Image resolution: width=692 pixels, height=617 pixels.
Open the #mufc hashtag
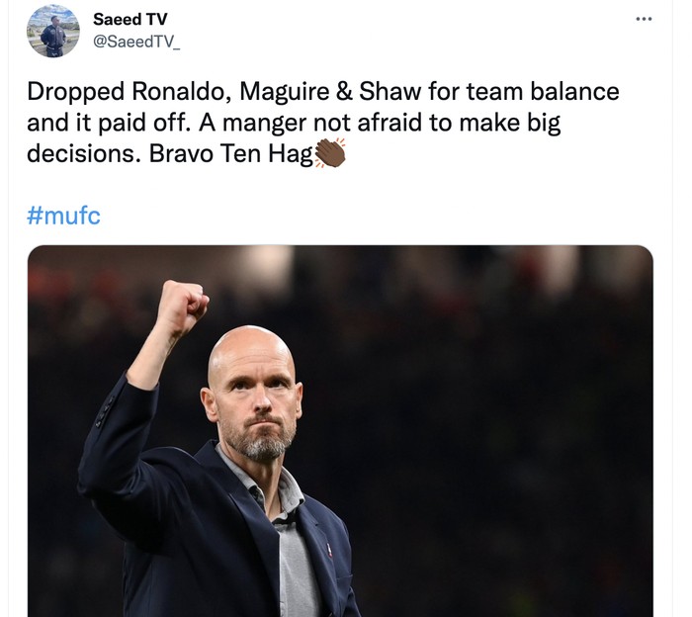pos(63,216)
